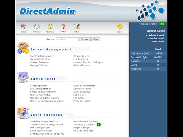This screenshot has height=137, width=183.
Task: Open the Home house icon
Action: pyautogui.click(x=23, y=27)
